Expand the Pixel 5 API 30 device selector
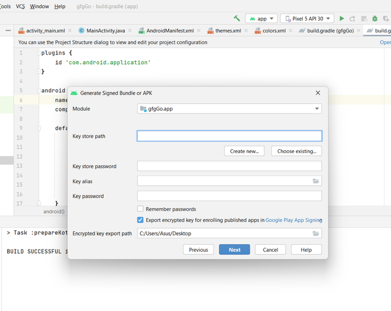The width and height of the screenshot is (391, 311). [x=307, y=18]
